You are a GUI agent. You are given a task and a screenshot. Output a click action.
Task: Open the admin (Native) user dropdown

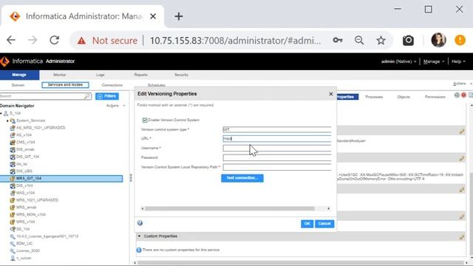point(398,61)
